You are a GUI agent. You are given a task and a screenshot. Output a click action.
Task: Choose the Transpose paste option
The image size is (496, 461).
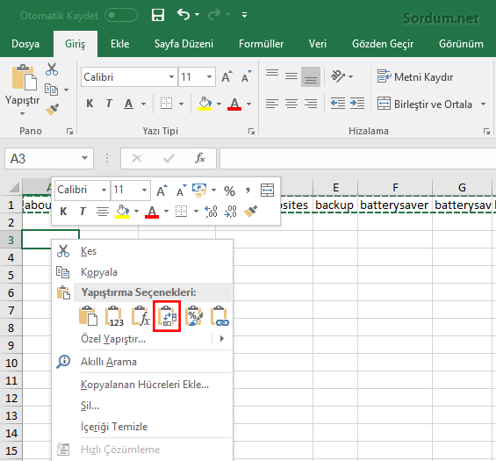(x=167, y=316)
